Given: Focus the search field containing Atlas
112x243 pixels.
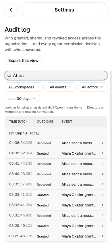Looking at the screenshot, I should (x=56, y=75).
